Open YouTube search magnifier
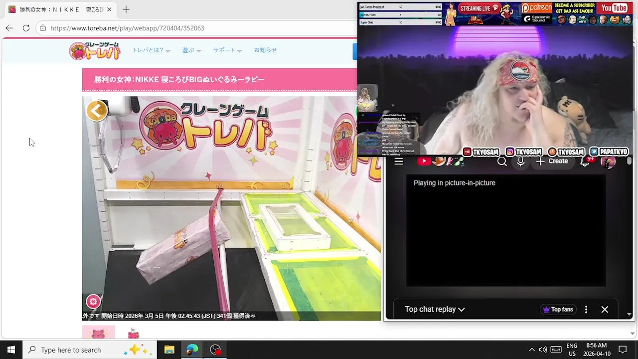Viewport: 638px width, 359px height. pyautogui.click(x=502, y=161)
